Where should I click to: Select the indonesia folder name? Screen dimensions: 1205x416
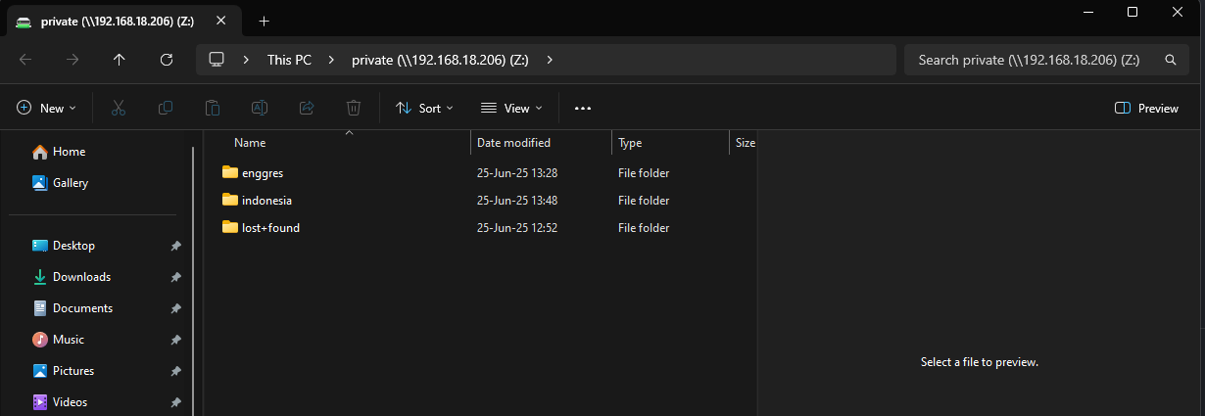point(266,201)
